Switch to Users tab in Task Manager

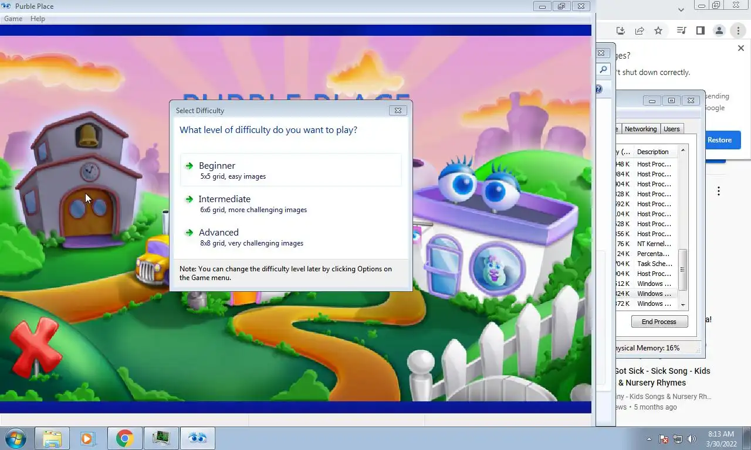[x=671, y=129]
